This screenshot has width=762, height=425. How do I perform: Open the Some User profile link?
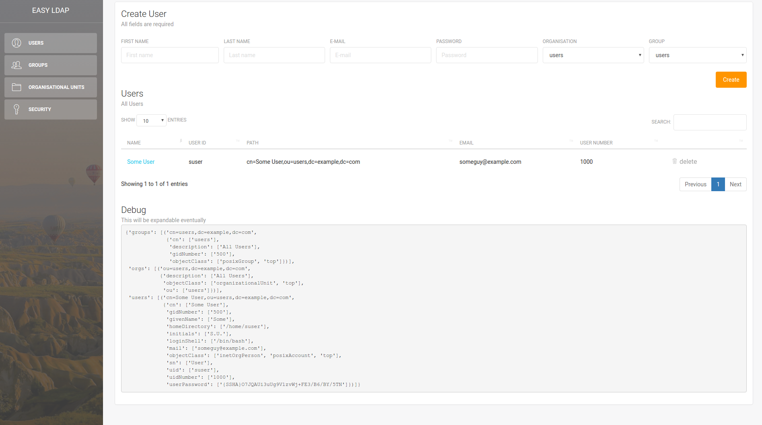click(140, 161)
